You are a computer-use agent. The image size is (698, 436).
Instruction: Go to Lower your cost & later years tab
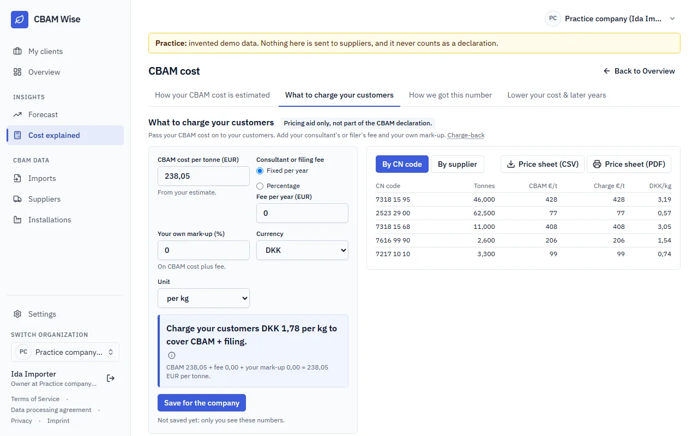coord(557,95)
